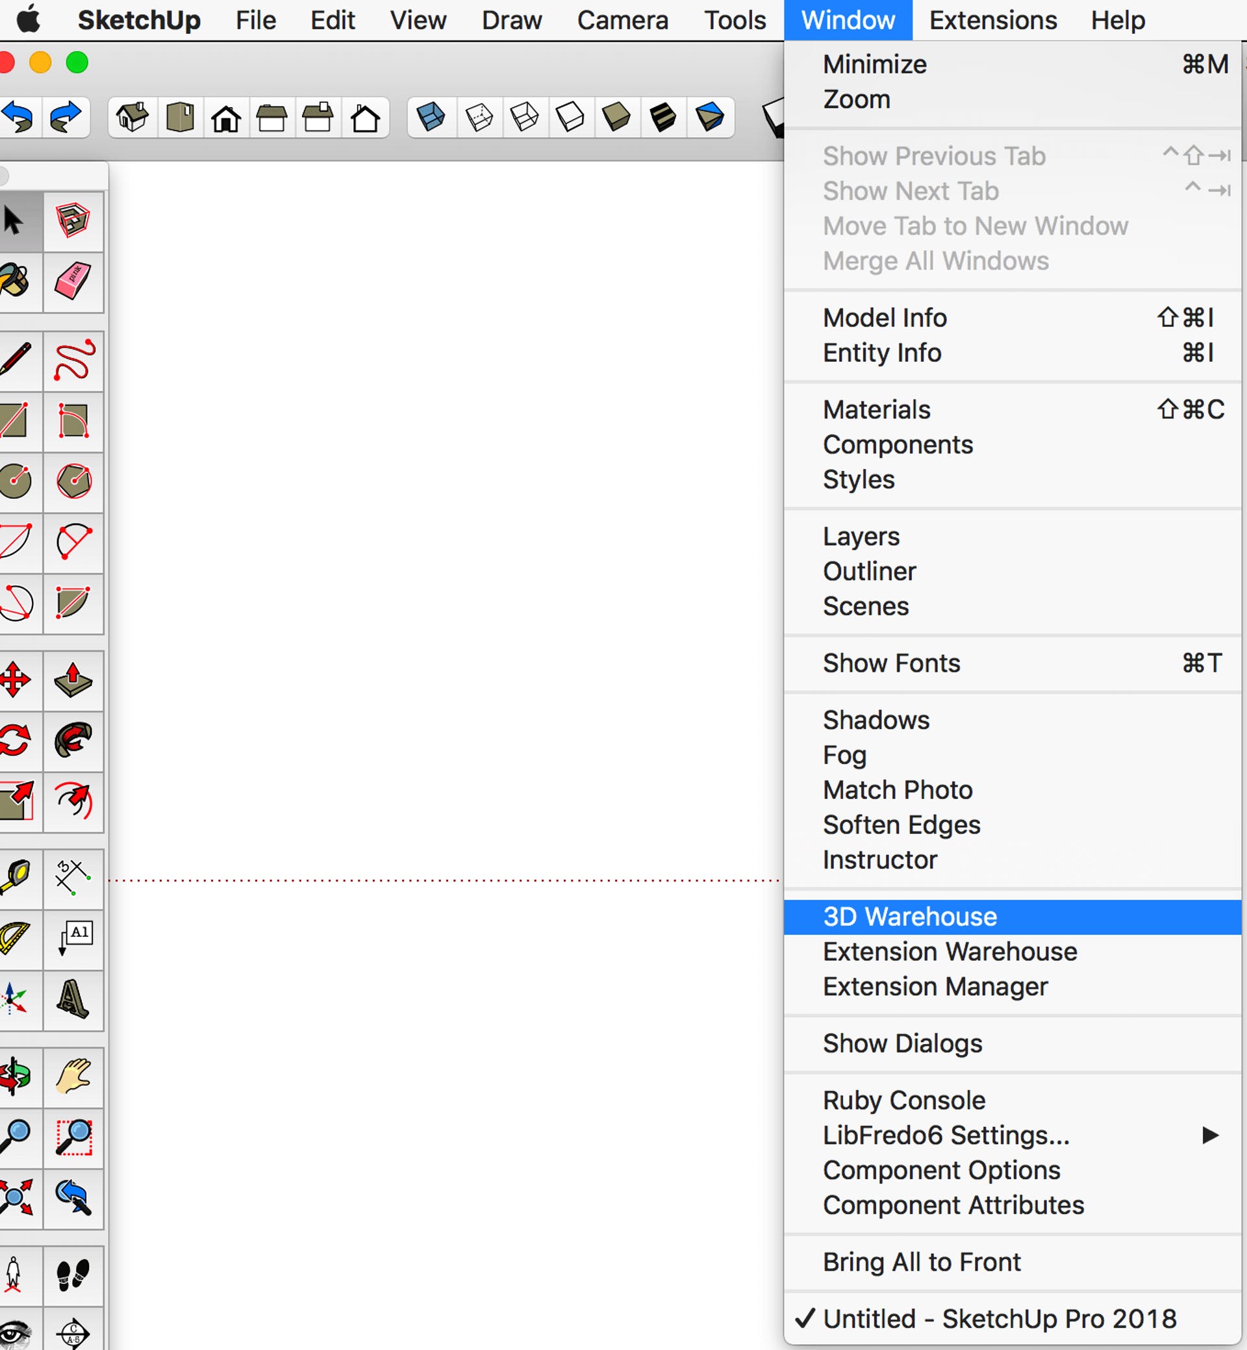The image size is (1247, 1350).
Task: Select the Eraser tool
Action: (x=73, y=281)
